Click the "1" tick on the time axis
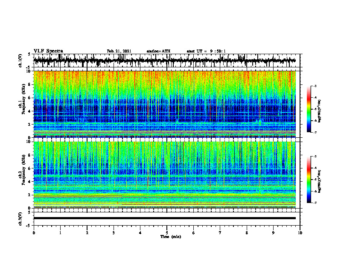 [60, 233]
